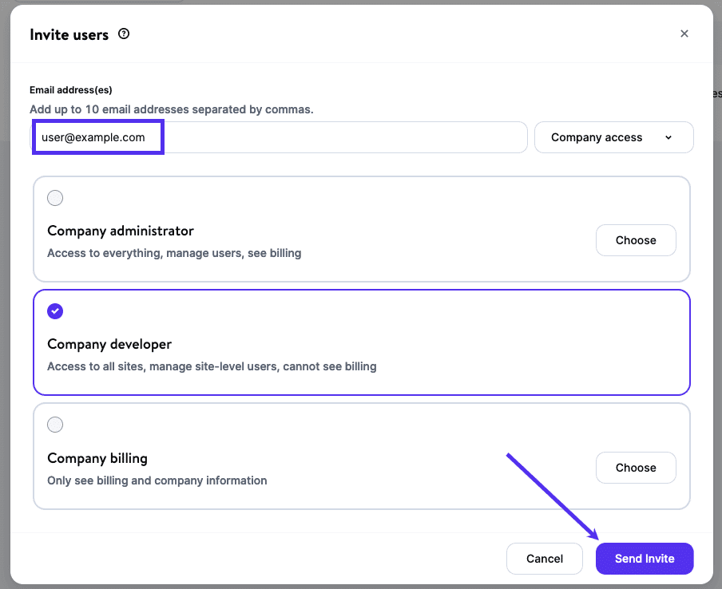Open the Company access dropdown
The image size is (722, 589).
coord(613,137)
